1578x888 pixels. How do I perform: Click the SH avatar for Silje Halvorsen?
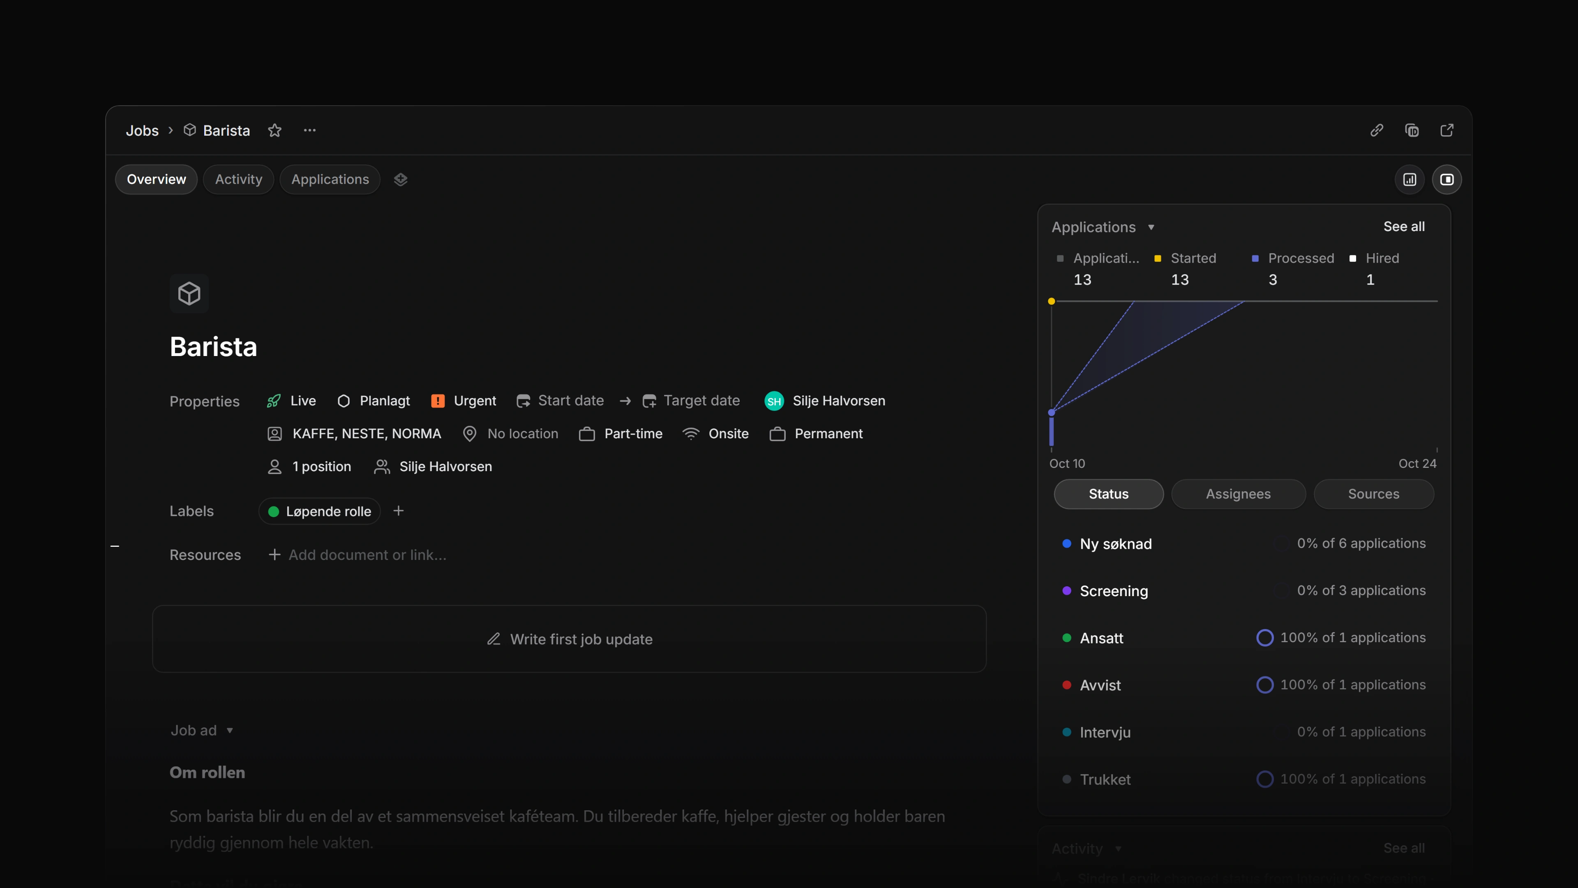[x=774, y=401]
